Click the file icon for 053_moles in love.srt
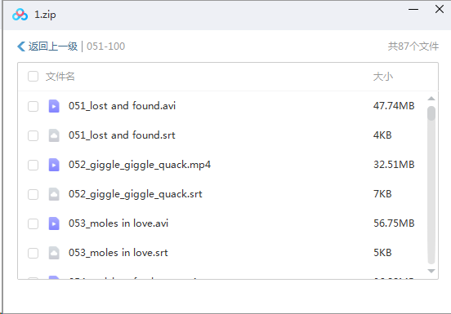 tap(54, 253)
